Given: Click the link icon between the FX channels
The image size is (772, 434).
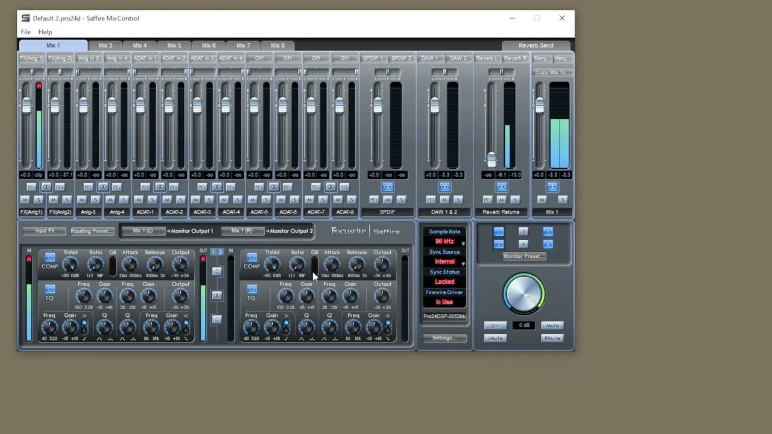Looking at the screenshot, I should [217, 295].
